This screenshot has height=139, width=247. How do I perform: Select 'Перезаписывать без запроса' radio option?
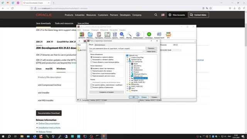pos(91,71)
